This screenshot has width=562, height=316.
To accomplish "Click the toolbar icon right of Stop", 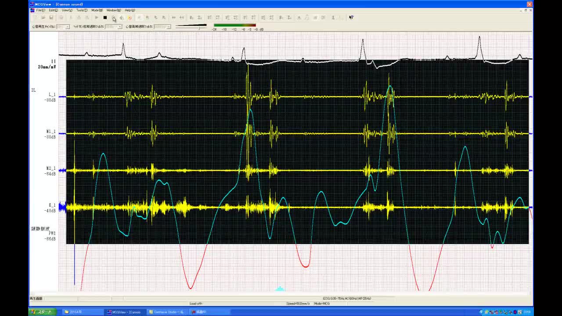I will [114, 18].
